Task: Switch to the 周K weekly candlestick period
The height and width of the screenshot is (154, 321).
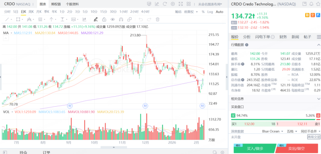Action: tap(31, 12)
